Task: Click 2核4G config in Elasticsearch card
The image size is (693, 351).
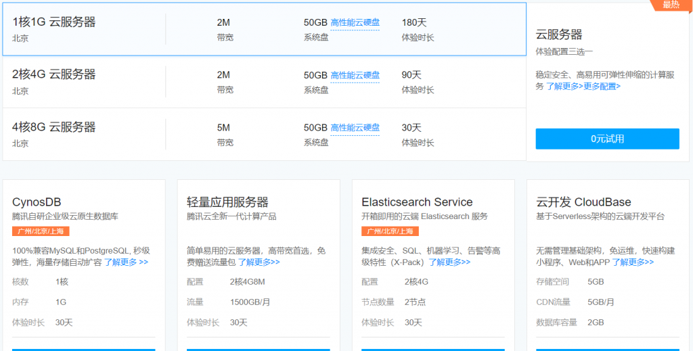Action: click(416, 282)
